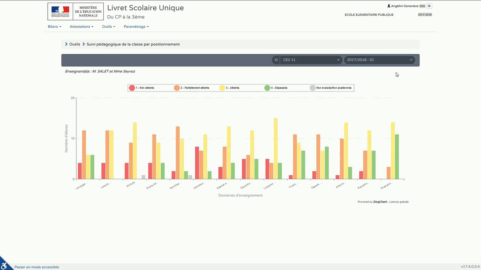Hide the '4 - Dépassés' legend series
The image size is (481, 270).
coord(276,88)
